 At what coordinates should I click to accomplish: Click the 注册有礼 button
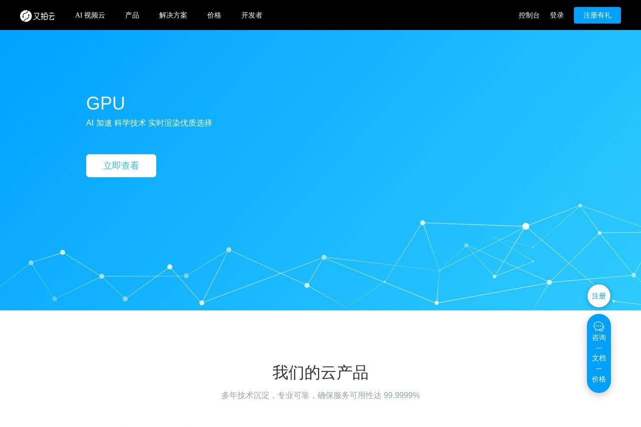point(597,15)
